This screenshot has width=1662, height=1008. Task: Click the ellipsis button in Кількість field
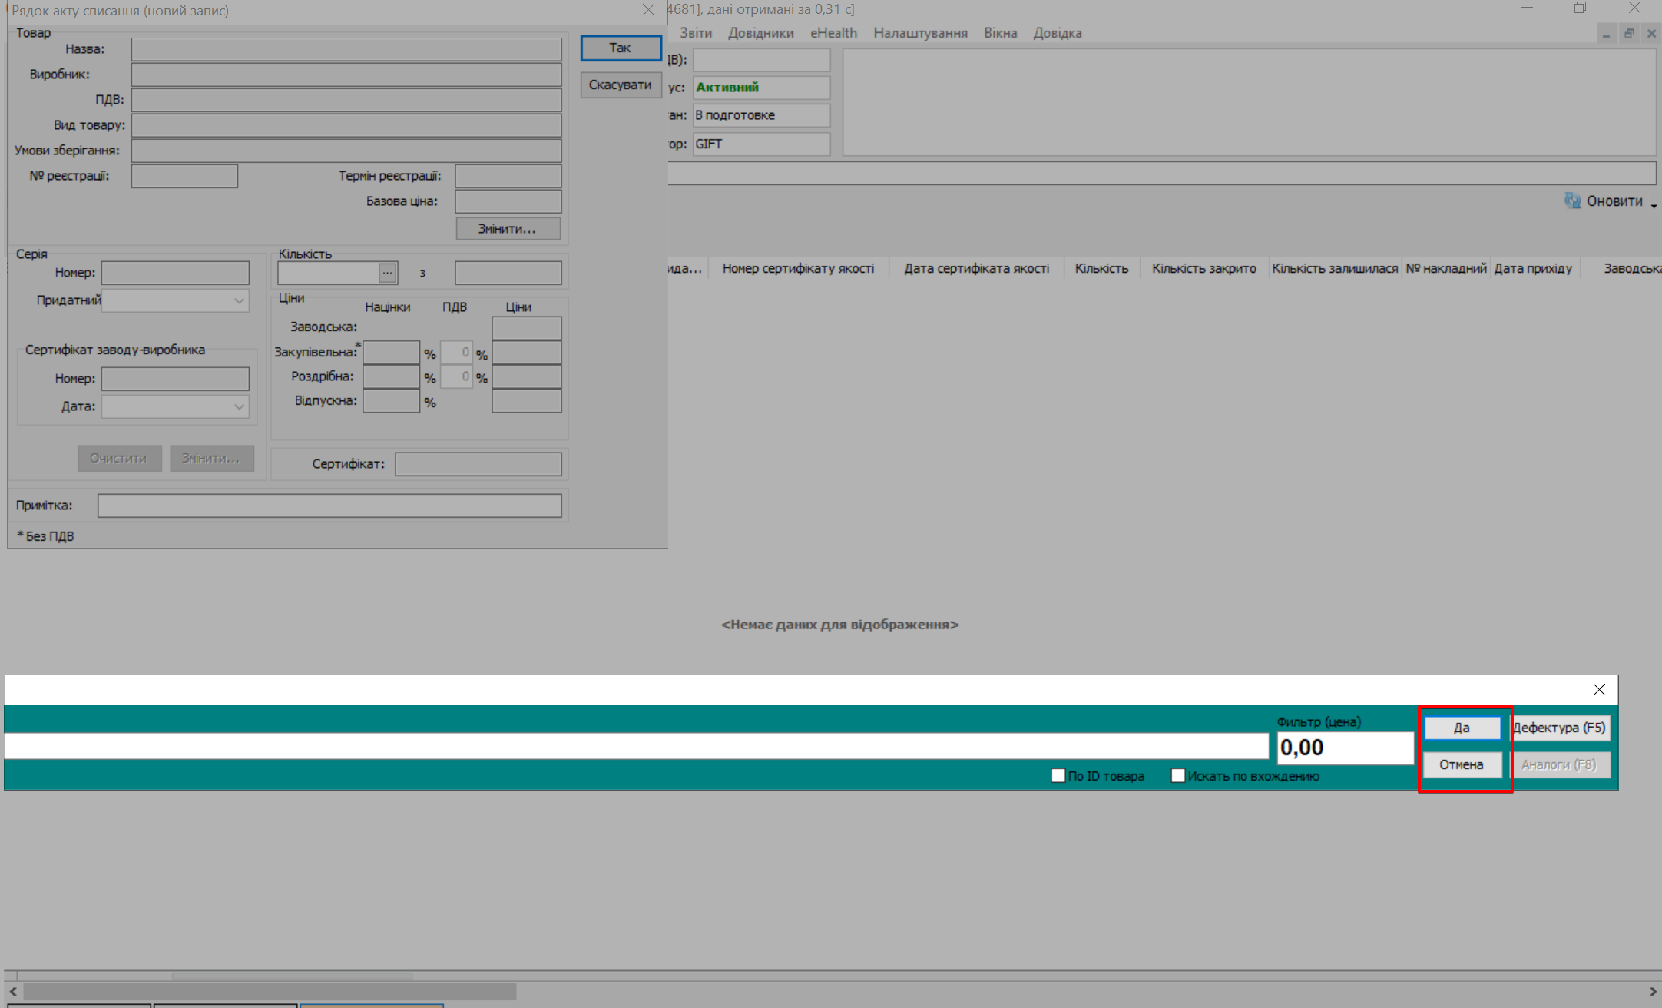tap(388, 273)
